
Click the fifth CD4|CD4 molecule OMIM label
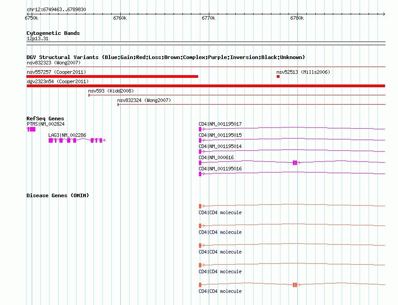click(x=220, y=292)
